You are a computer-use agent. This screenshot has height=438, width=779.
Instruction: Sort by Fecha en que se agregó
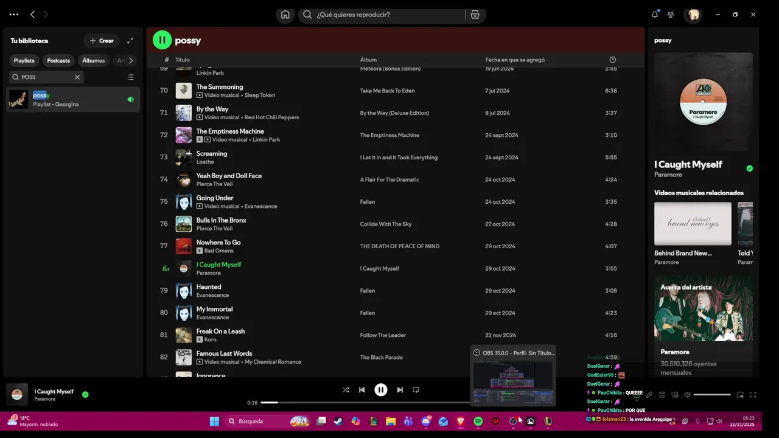pyautogui.click(x=515, y=60)
